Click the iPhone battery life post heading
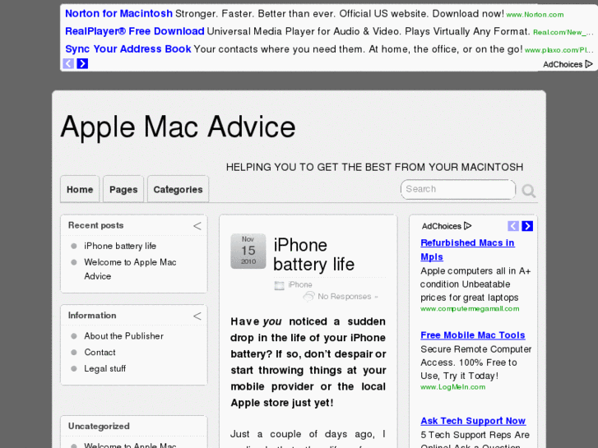 coord(314,255)
